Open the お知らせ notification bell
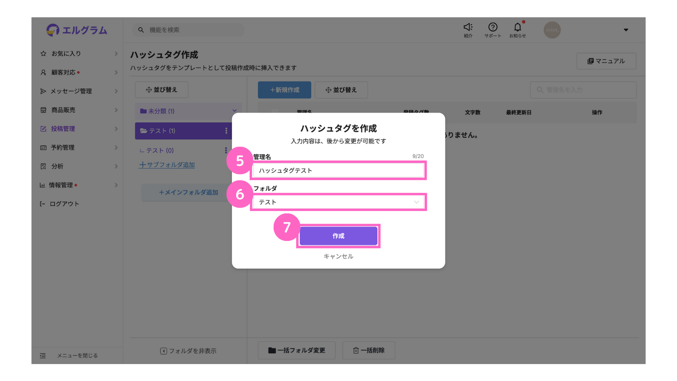Viewport: 677px width, 381px height. tap(517, 30)
